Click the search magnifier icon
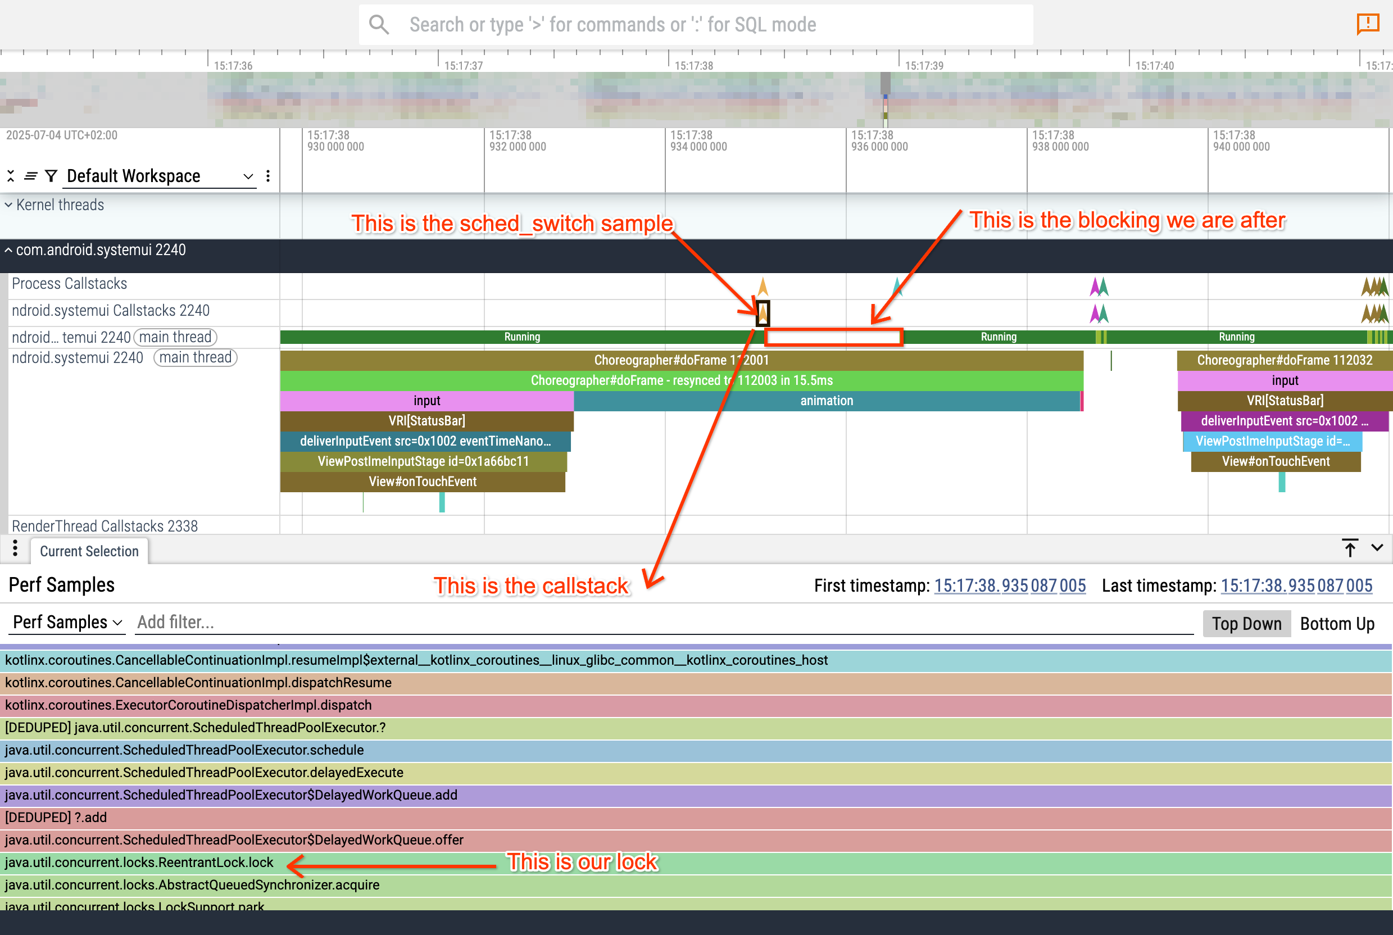The image size is (1393, 935). pos(380,25)
